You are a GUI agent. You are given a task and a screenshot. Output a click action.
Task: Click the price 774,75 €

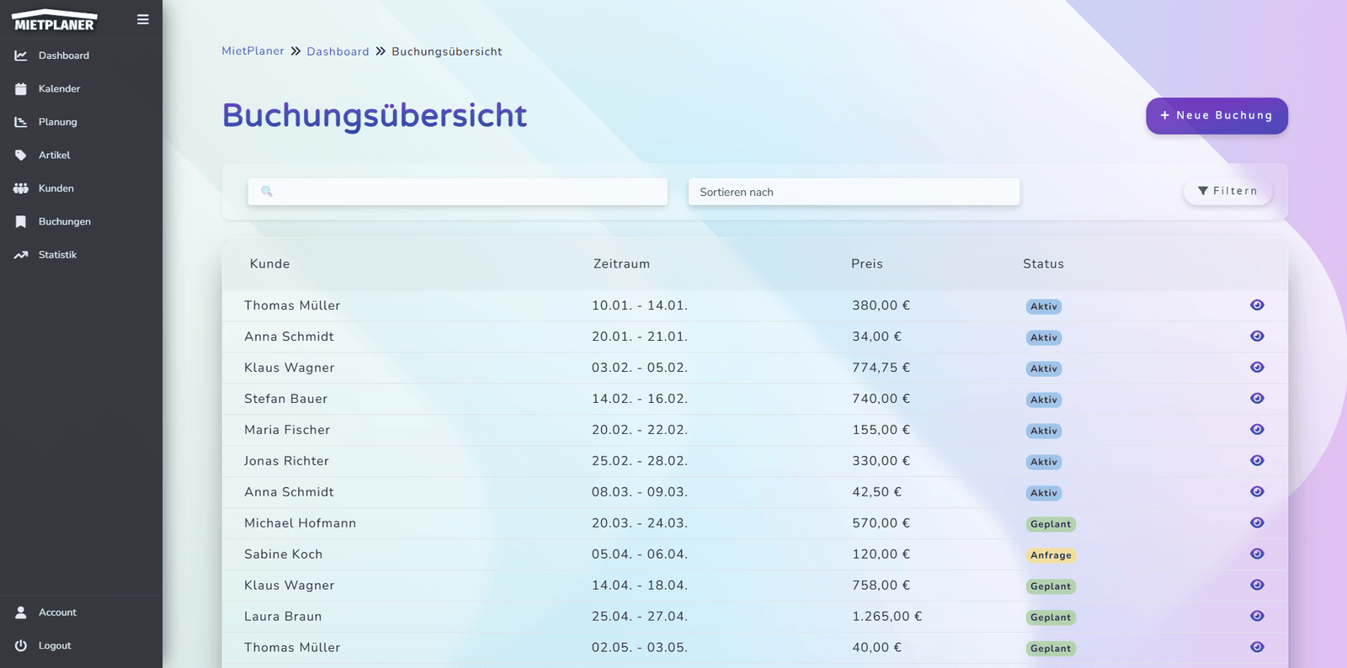881,368
